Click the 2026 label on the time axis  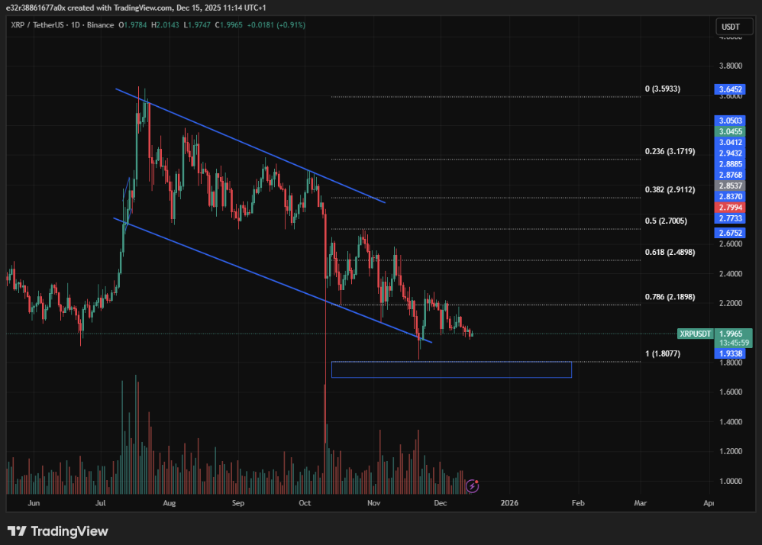point(509,503)
